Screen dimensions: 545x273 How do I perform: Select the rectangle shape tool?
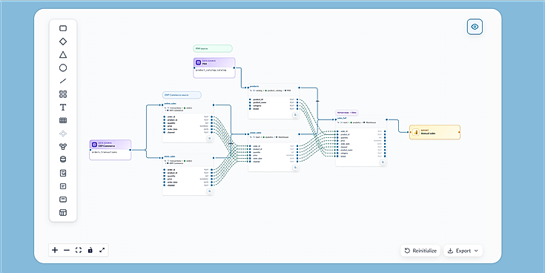coord(63,28)
